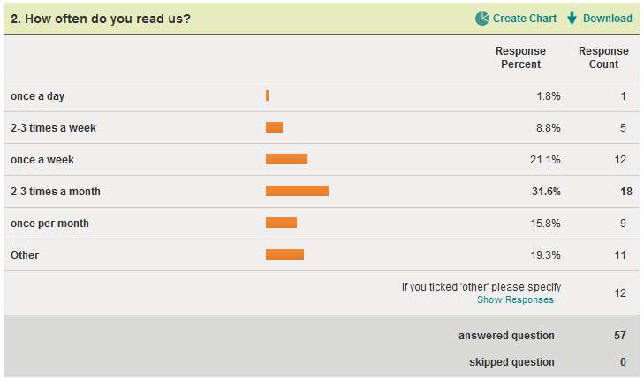Screen dimensions: 644x379
Task: Click the orange bar for Other
Action: [x=284, y=254]
